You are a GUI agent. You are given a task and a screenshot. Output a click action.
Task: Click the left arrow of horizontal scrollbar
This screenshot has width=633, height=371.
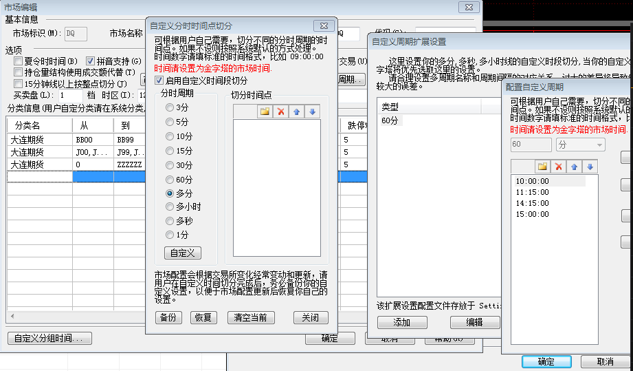(12, 316)
